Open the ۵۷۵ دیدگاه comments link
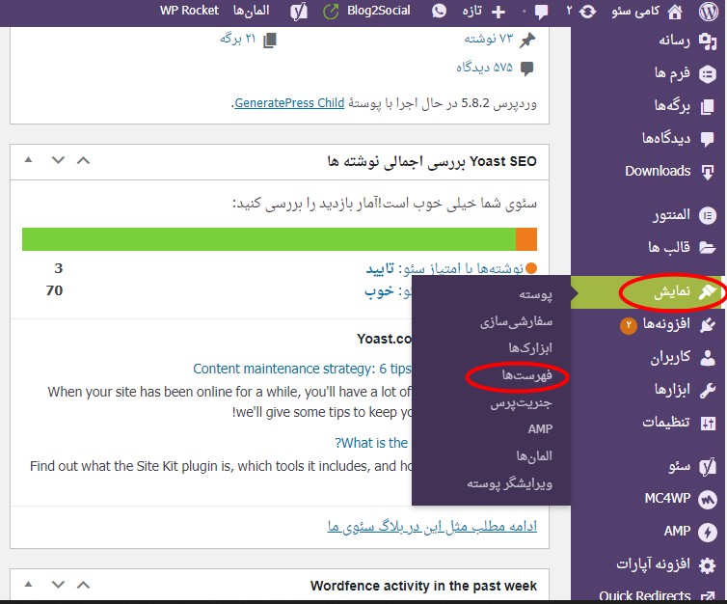Image resolution: width=727 pixels, height=604 pixels. [x=484, y=68]
